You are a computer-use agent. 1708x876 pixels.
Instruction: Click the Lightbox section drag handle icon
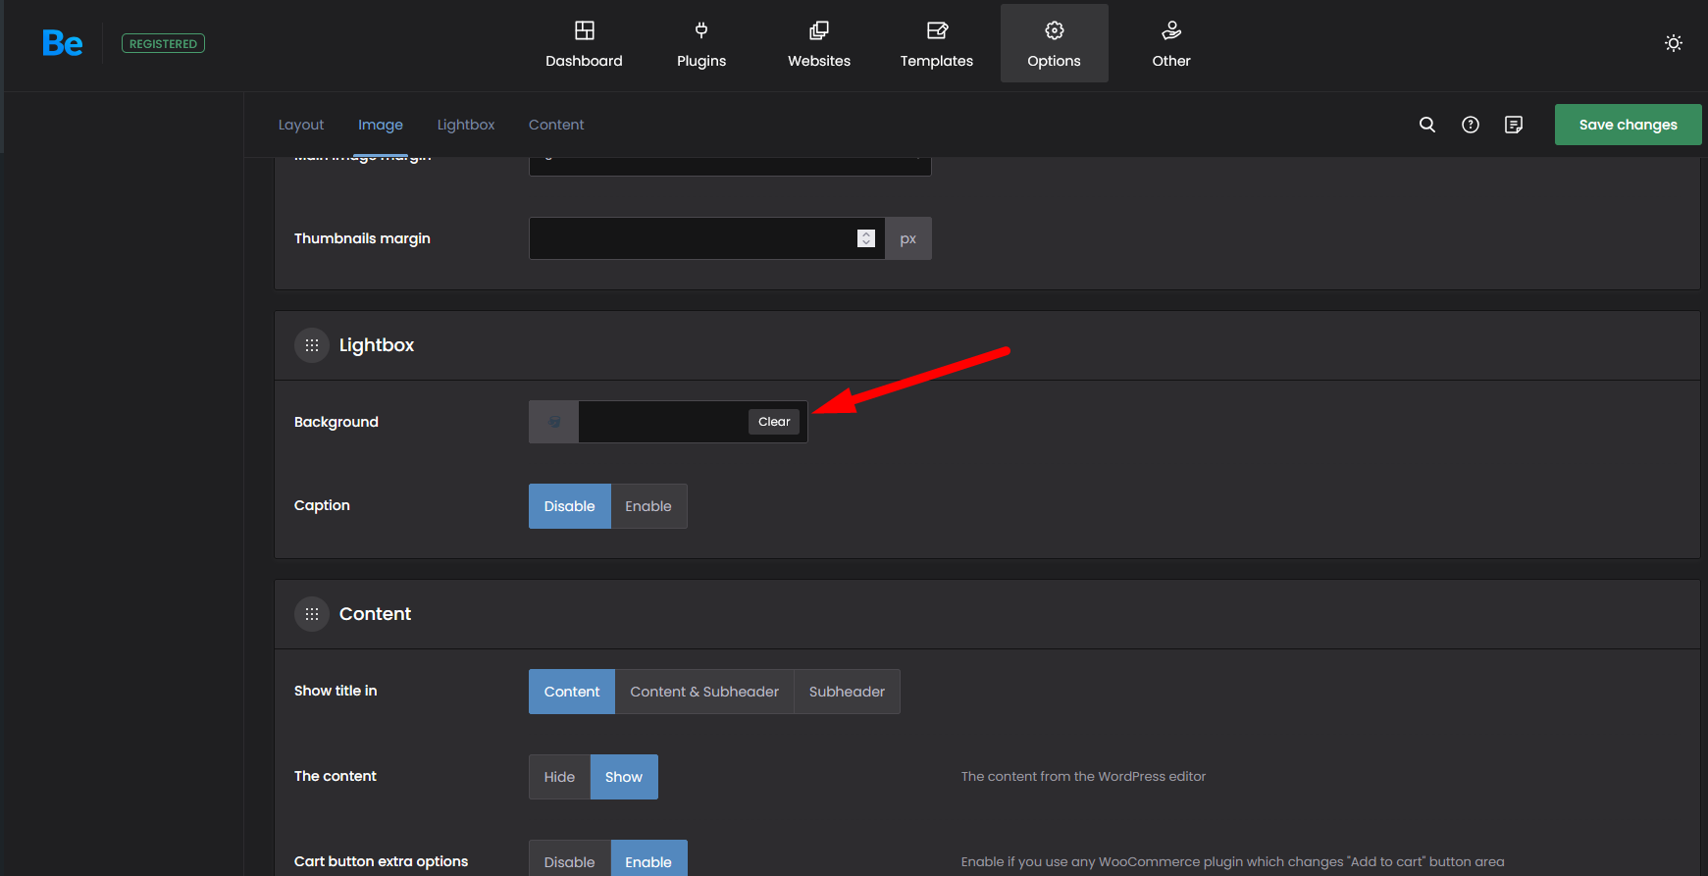point(312,345)
